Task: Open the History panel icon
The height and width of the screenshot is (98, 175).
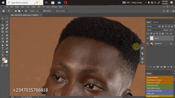Action: [x=142, y=48]
